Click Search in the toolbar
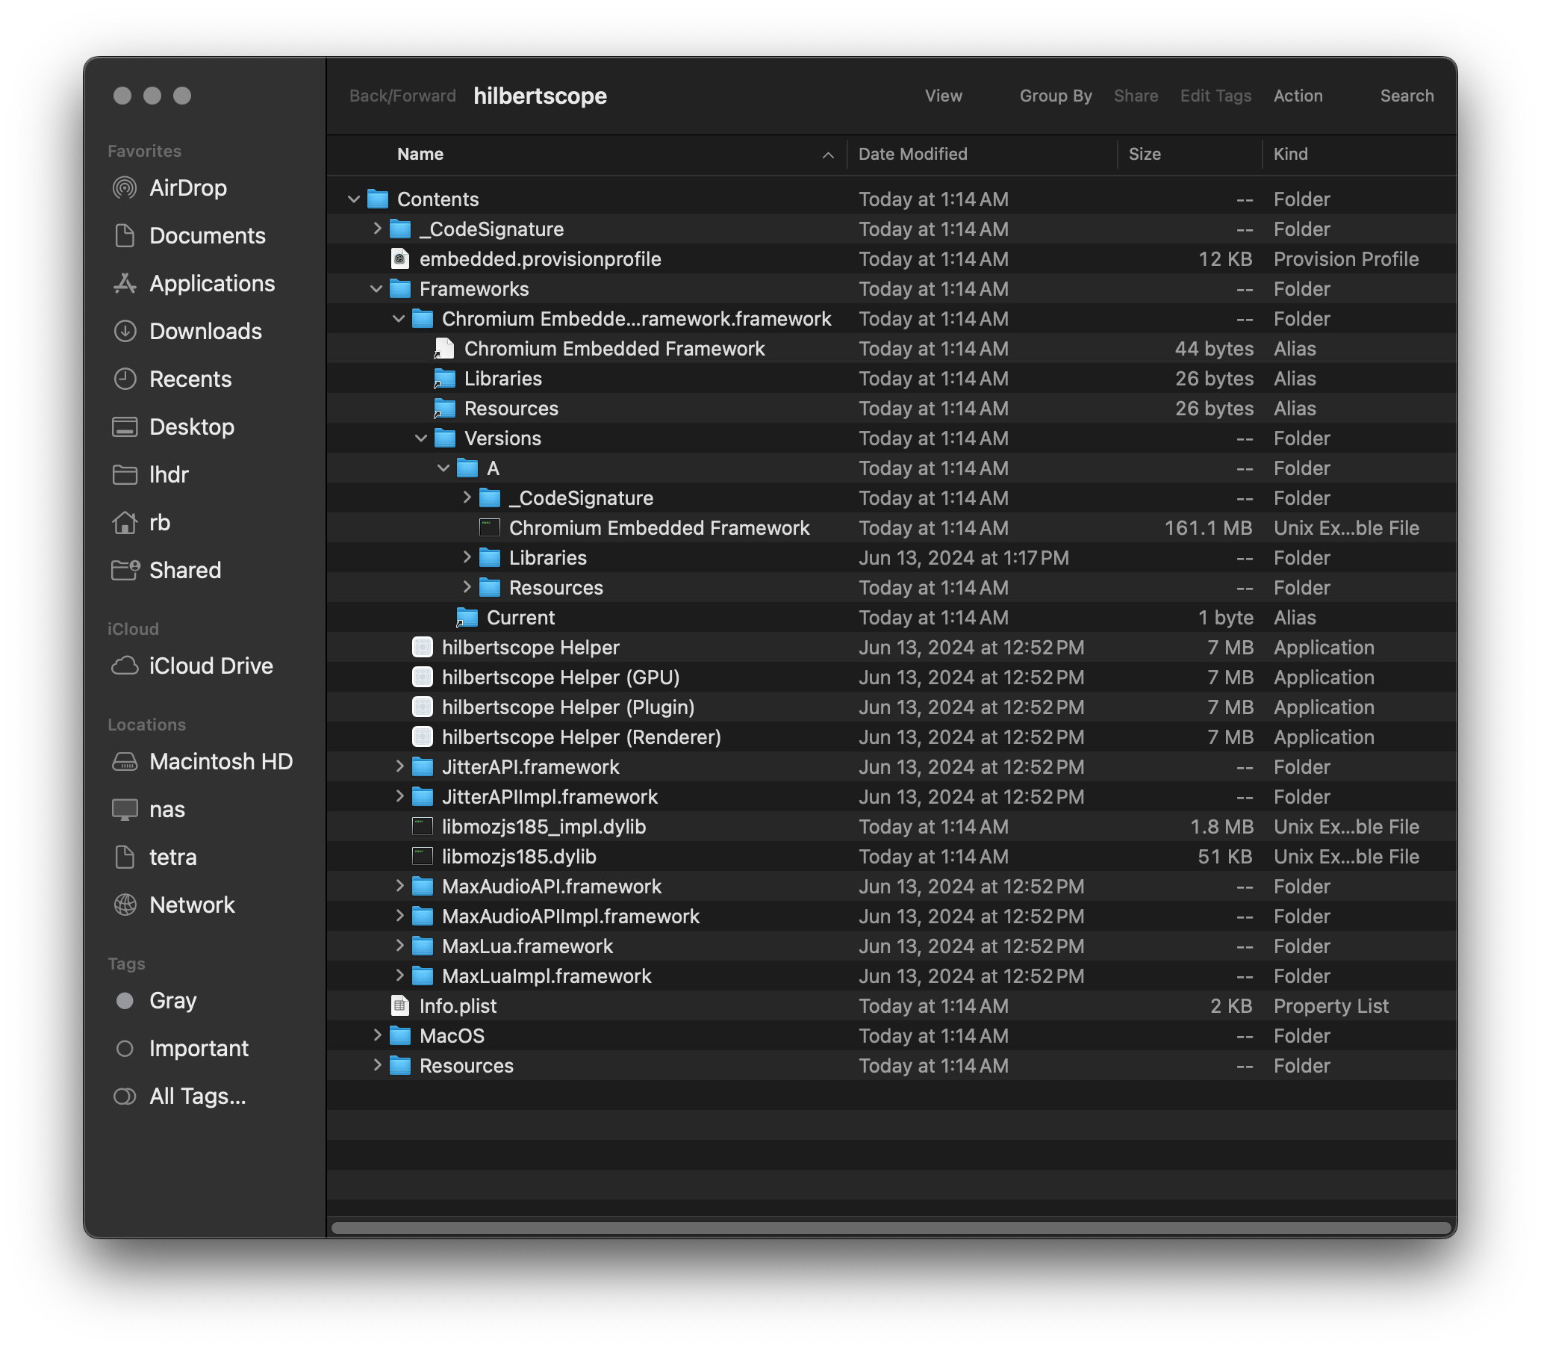This screenshot has width=1541, height=1349. coord(1407,96)
